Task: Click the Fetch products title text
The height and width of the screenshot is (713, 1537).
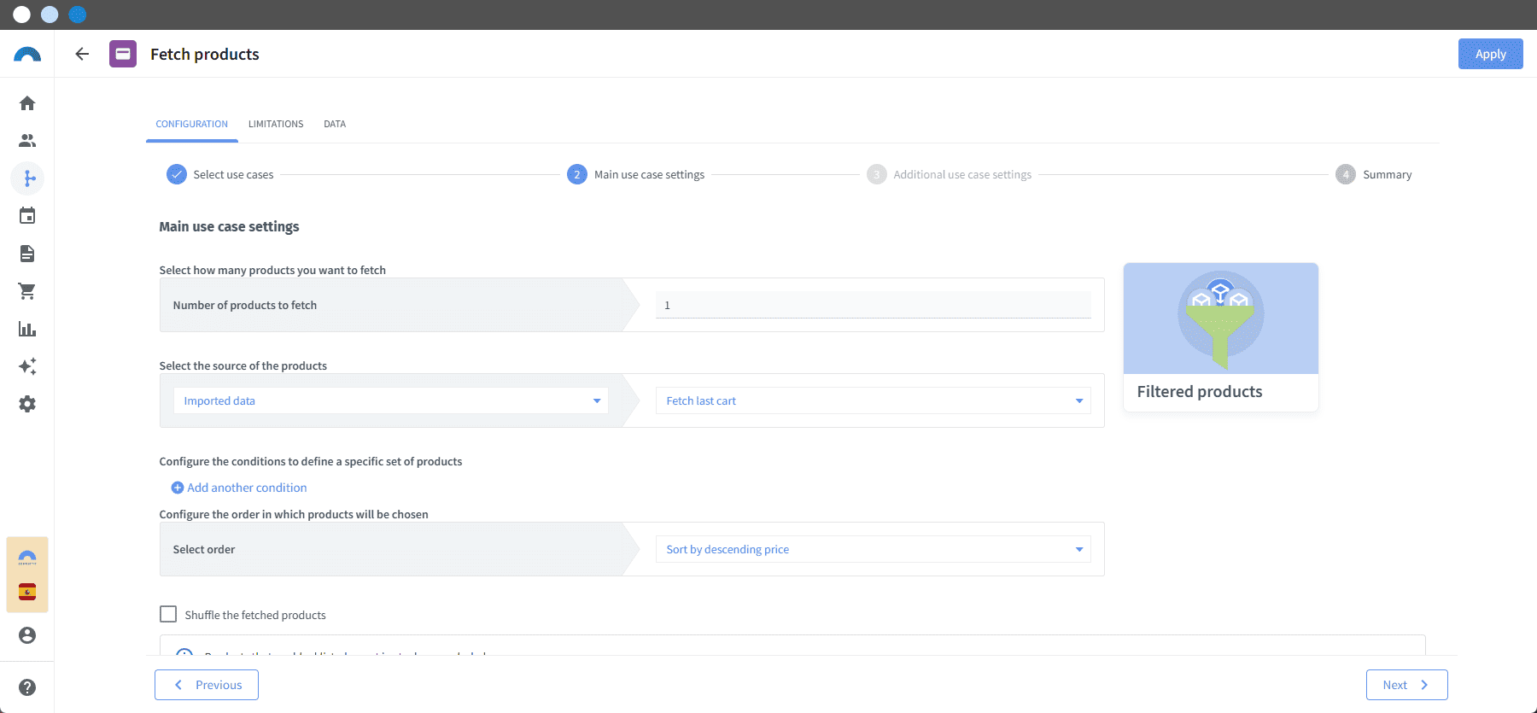Action: click(205, 54)
